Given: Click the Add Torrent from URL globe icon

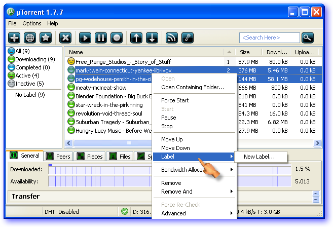Looking at the screenshot, I should pos(30,38).
